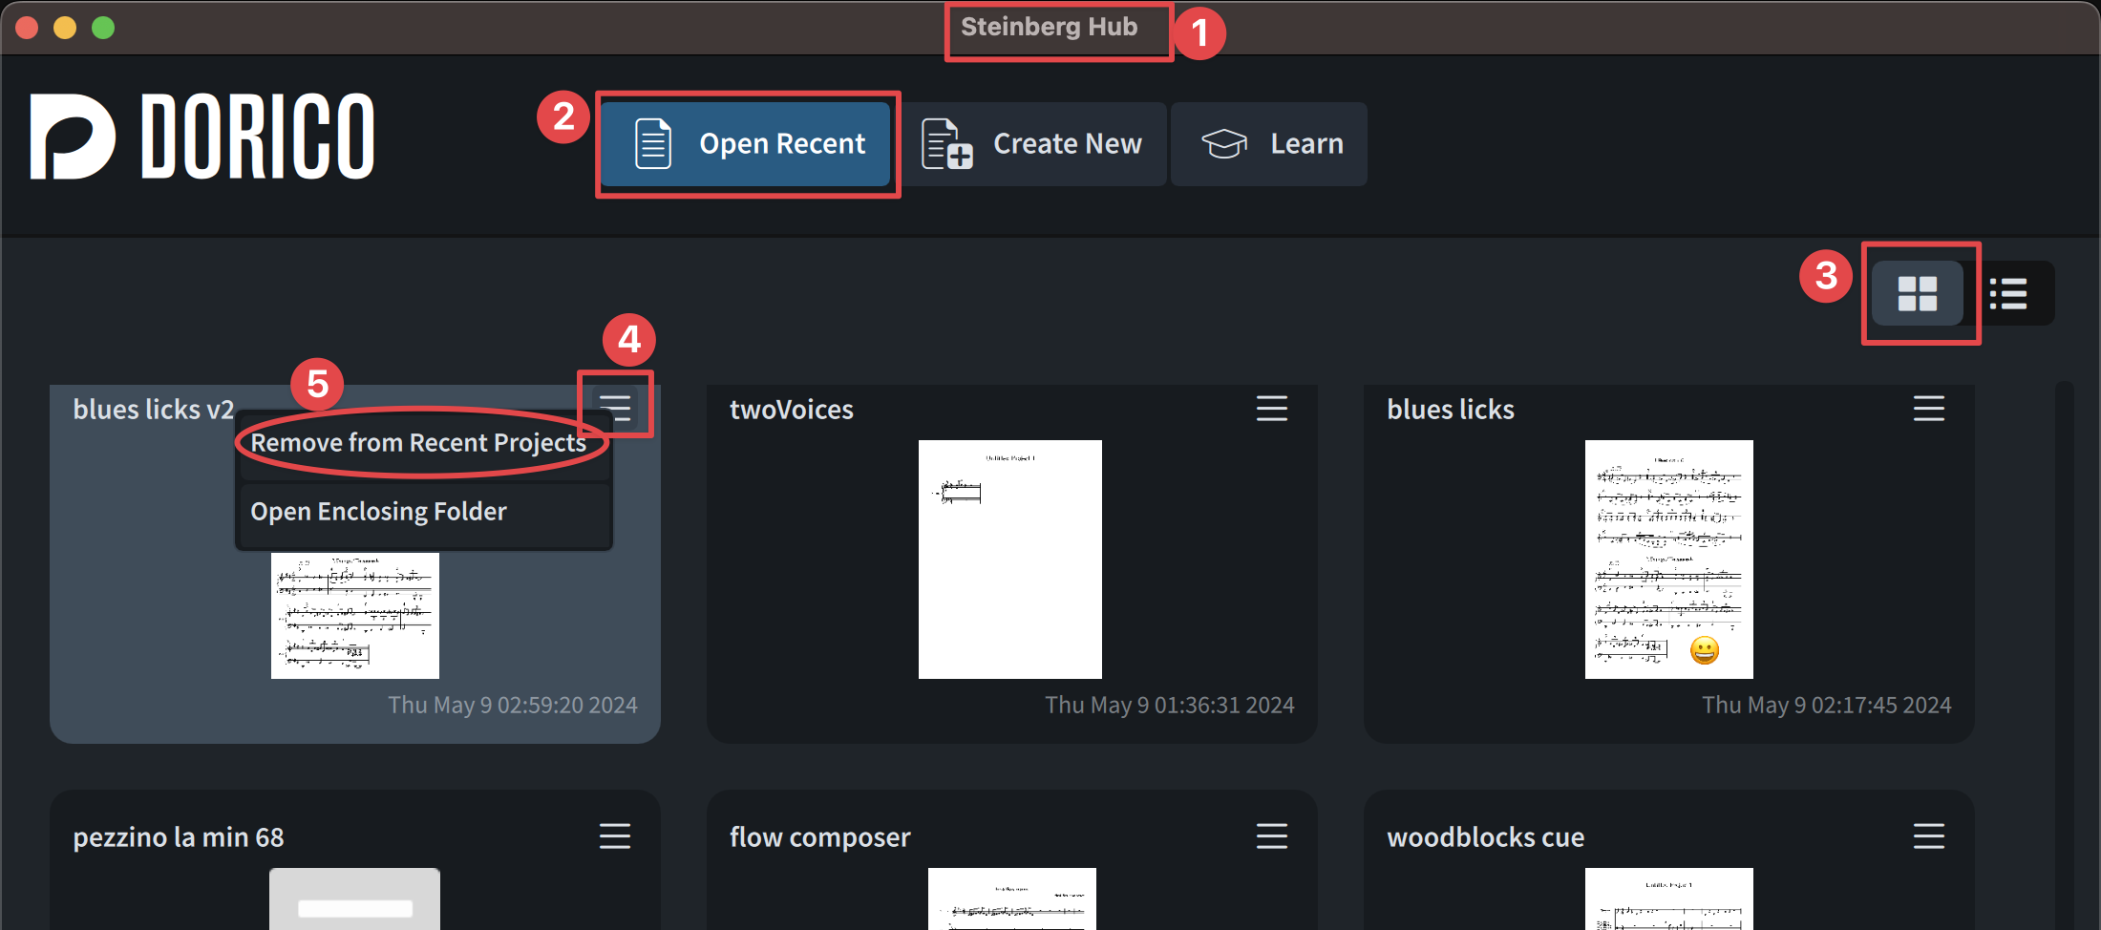Open the flow composer card menu

(1271, 836)
